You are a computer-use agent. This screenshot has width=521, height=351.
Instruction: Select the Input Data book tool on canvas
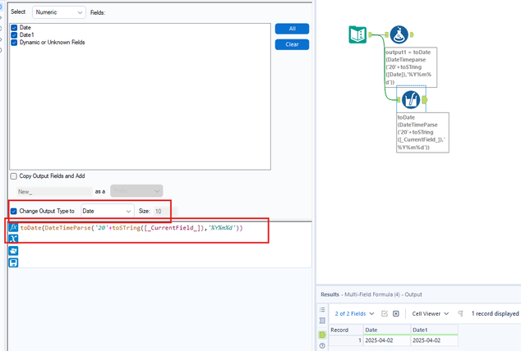coord(357,34)
